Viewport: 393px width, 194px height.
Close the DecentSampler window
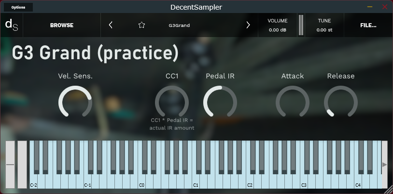pos(385,7)
